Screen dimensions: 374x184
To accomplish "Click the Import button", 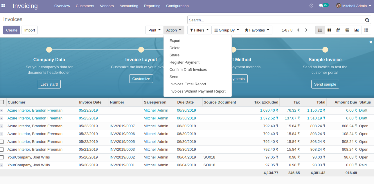I will coord(30,30).
